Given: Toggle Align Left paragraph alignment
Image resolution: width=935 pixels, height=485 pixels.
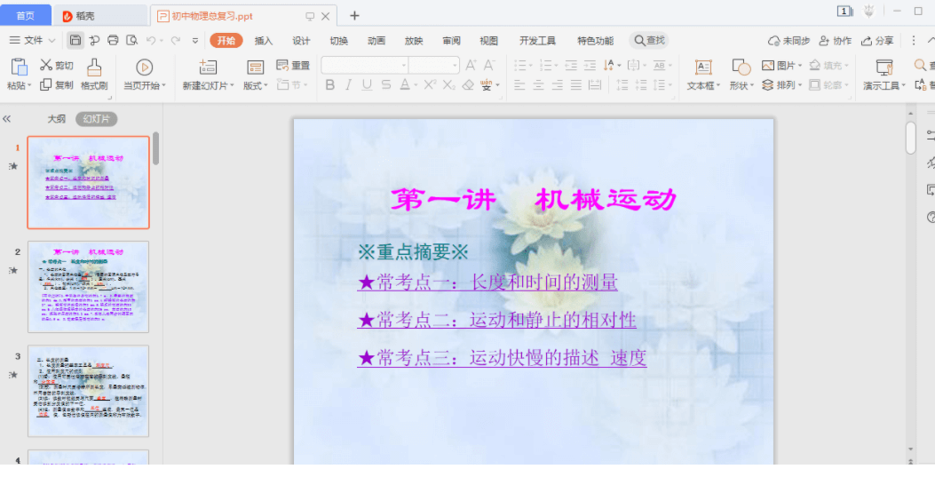Looking at the screenshot, I should [519, 84].
